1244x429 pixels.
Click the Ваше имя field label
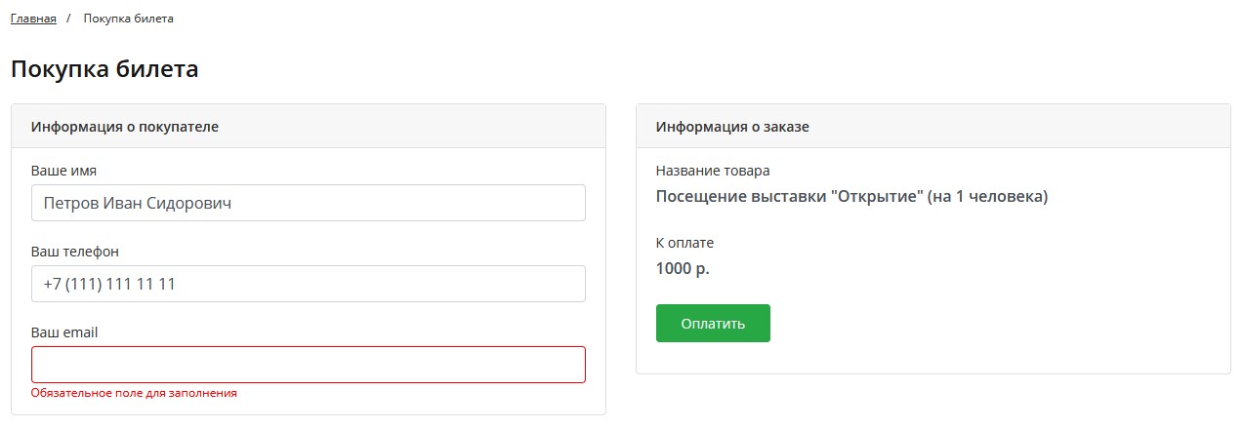point(63,171)
